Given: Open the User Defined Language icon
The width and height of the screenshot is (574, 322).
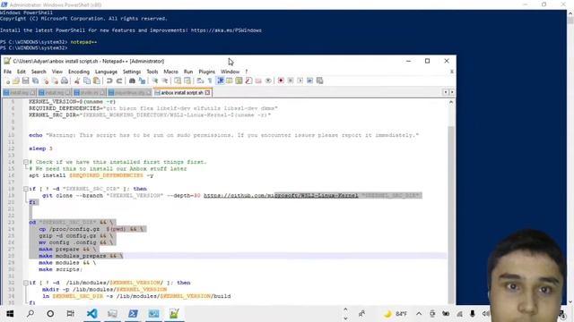Looking at the screenshot, I should point(230,80).
